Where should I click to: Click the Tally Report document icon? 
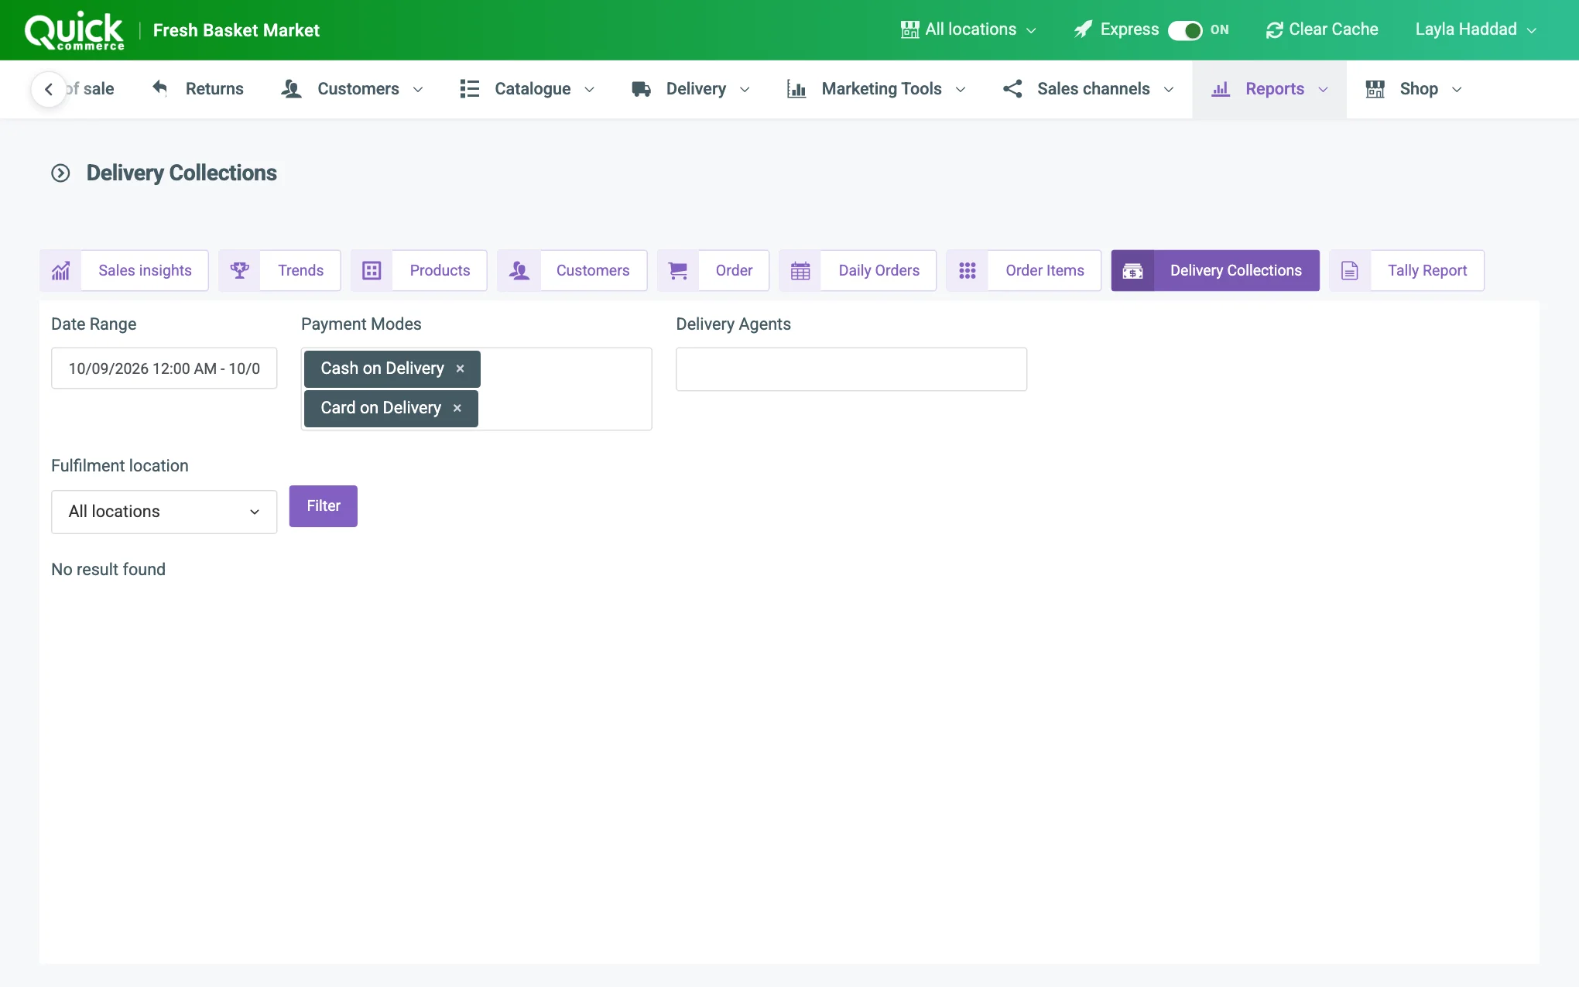coord(1350,270)
